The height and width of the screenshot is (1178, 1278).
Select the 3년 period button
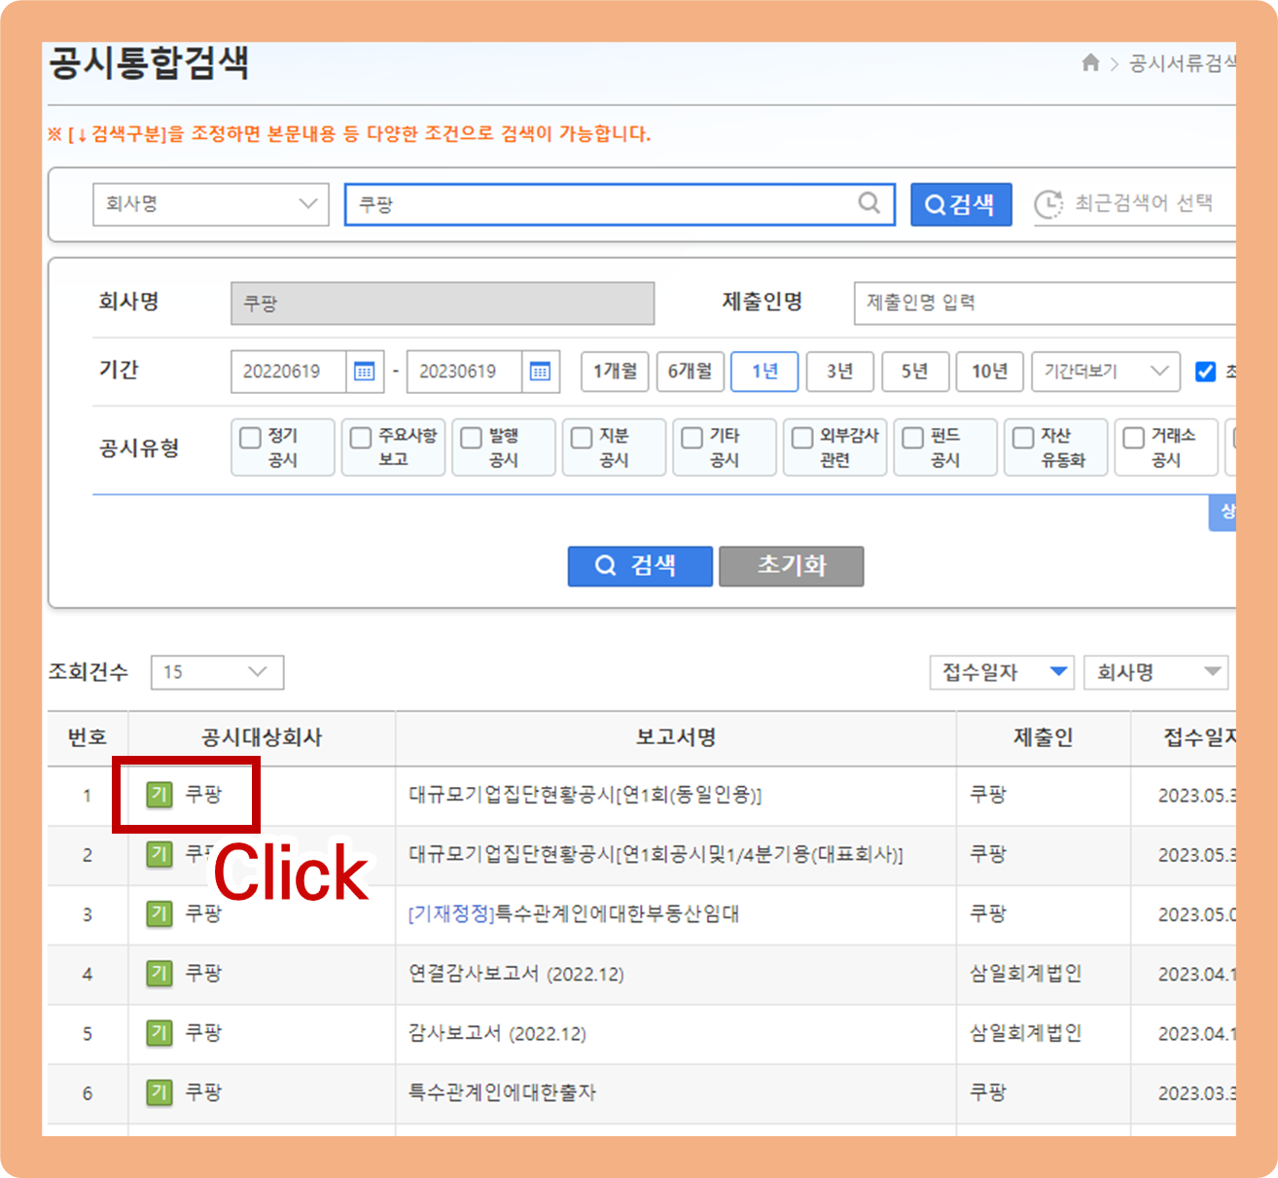pyautogui.click(x=839, y=372)
